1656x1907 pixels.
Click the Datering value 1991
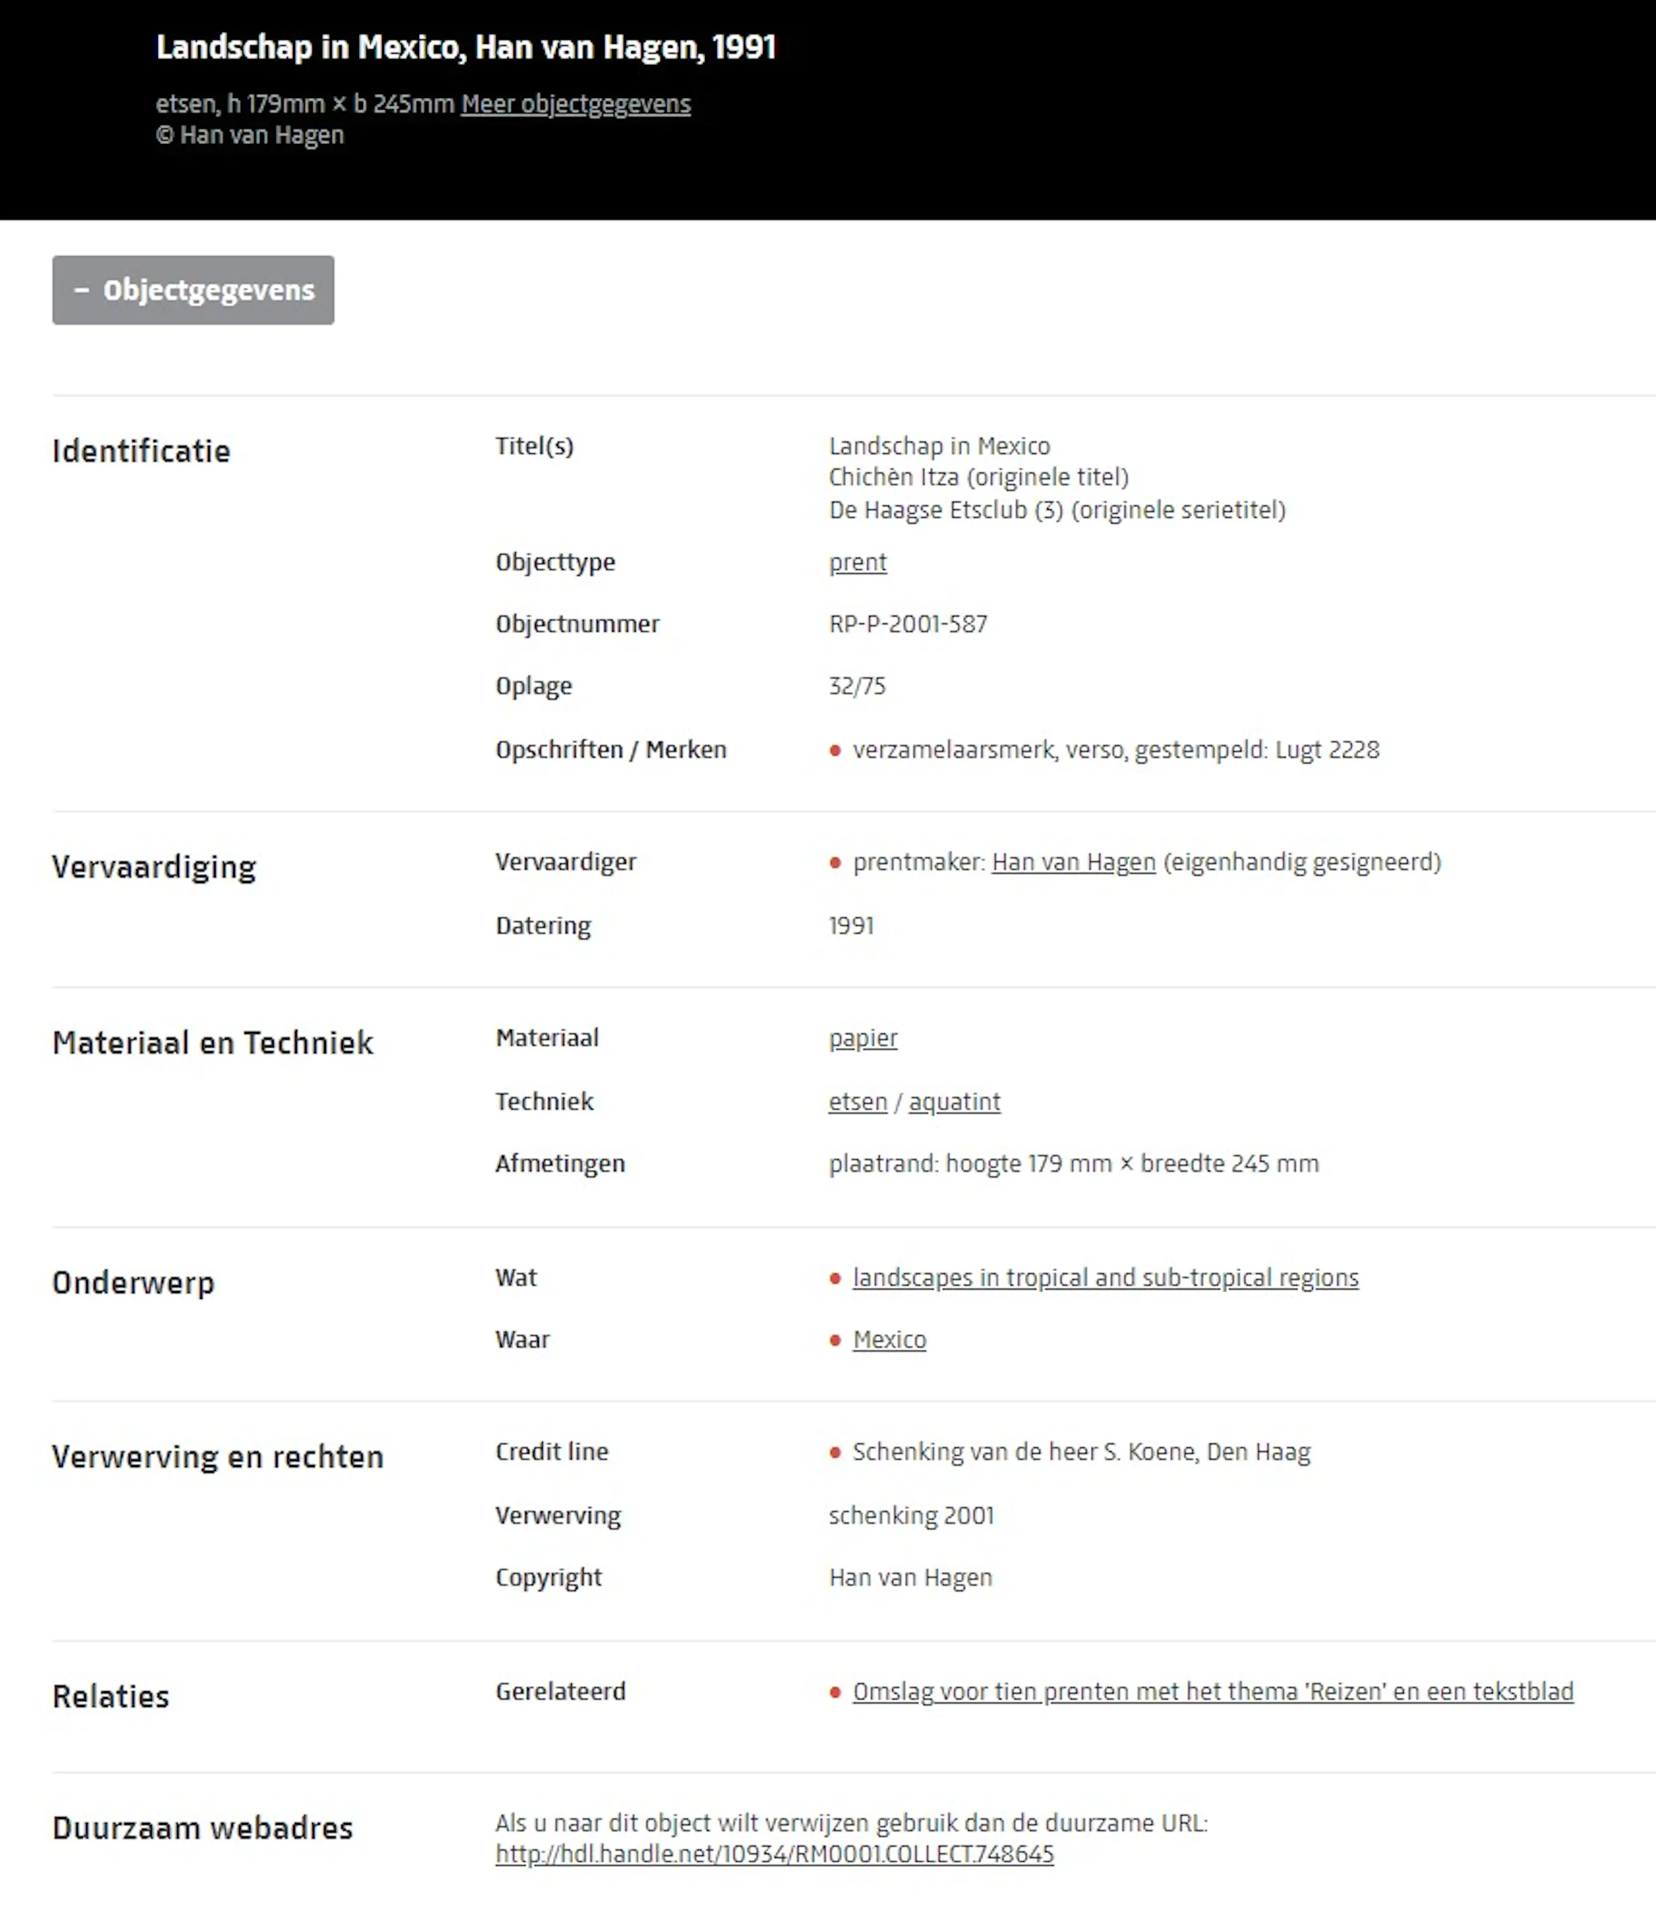[850, 926]
